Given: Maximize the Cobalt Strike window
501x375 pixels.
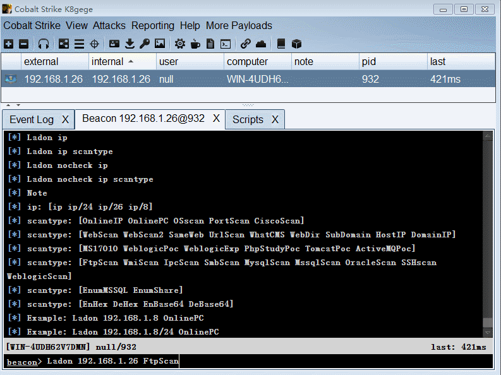Looking at the screenshot, I should (464, 9).
